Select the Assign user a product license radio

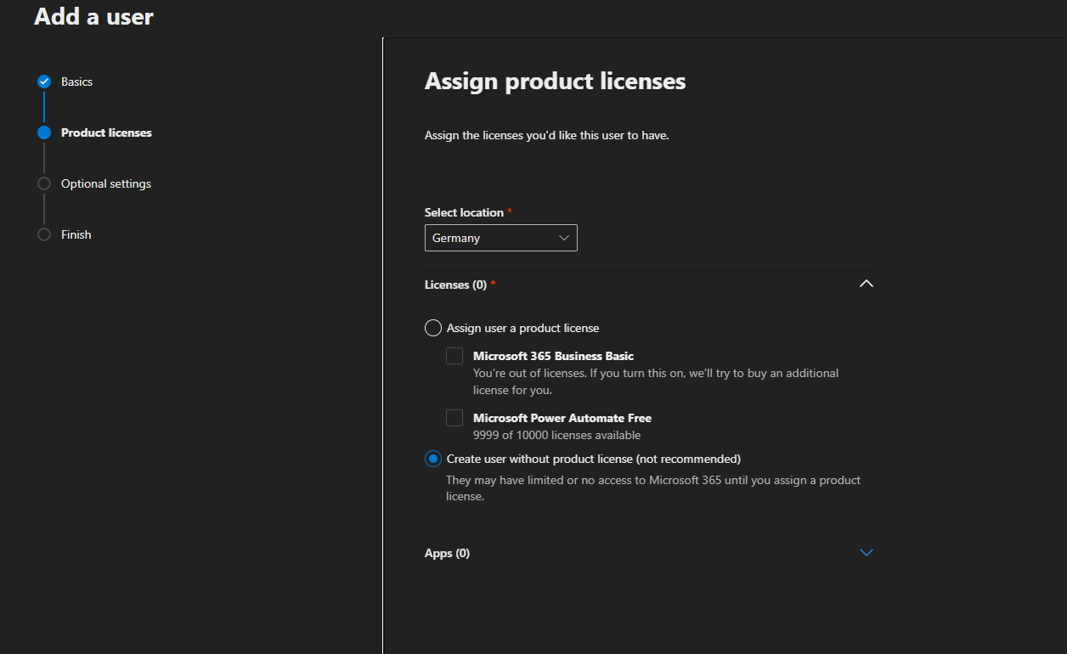pyautogui.click(x=433, y=328)
